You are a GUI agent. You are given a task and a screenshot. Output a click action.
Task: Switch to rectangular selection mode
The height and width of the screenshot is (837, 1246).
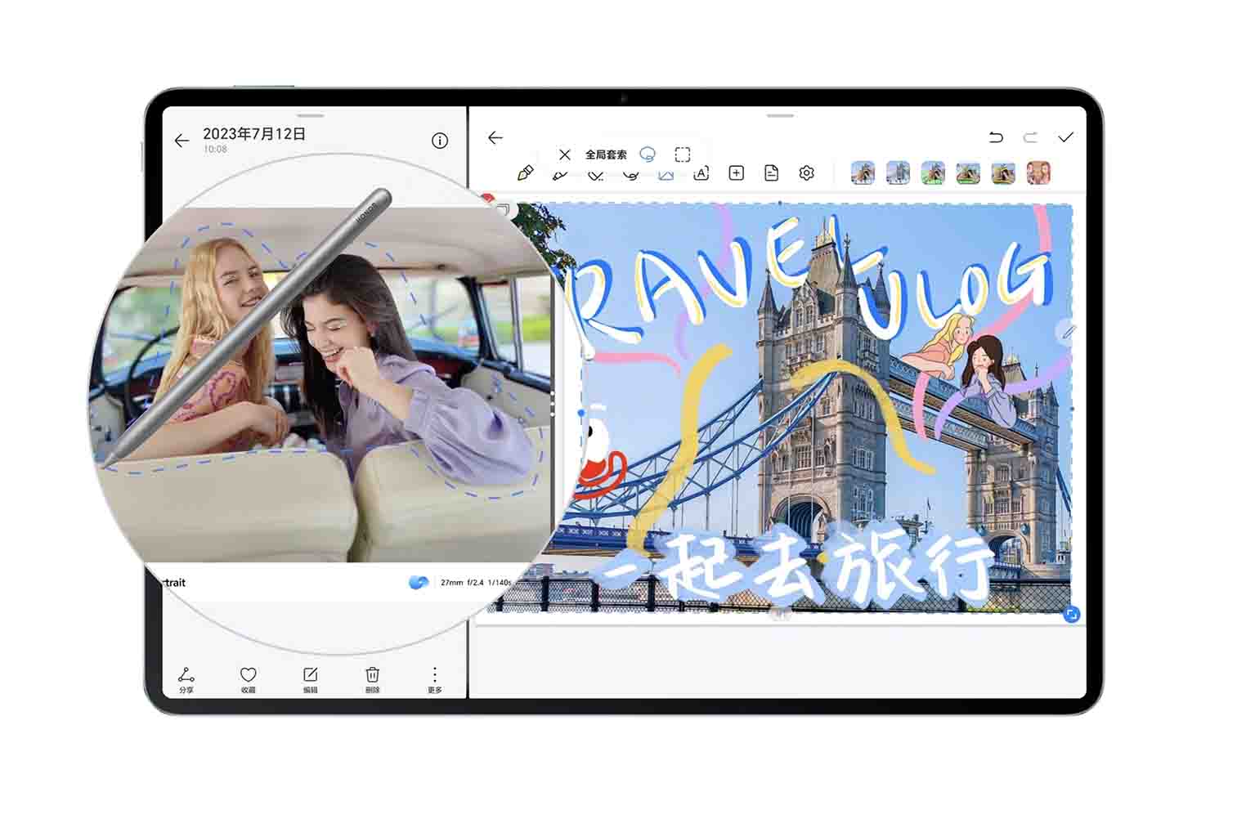pos(683,154)
